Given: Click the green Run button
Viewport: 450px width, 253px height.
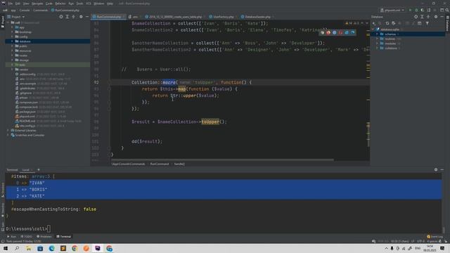Looking at the screenshot, I should [410, 10].
